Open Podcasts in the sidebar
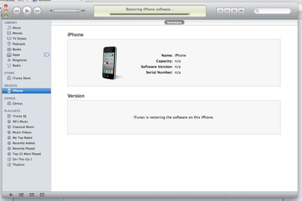The height and width of the screenshot is (201, 302). pyautogui.click(x=19, y=44)
